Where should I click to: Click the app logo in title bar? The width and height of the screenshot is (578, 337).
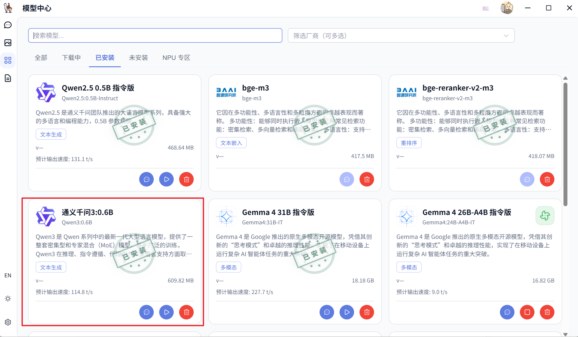[8, 8]
